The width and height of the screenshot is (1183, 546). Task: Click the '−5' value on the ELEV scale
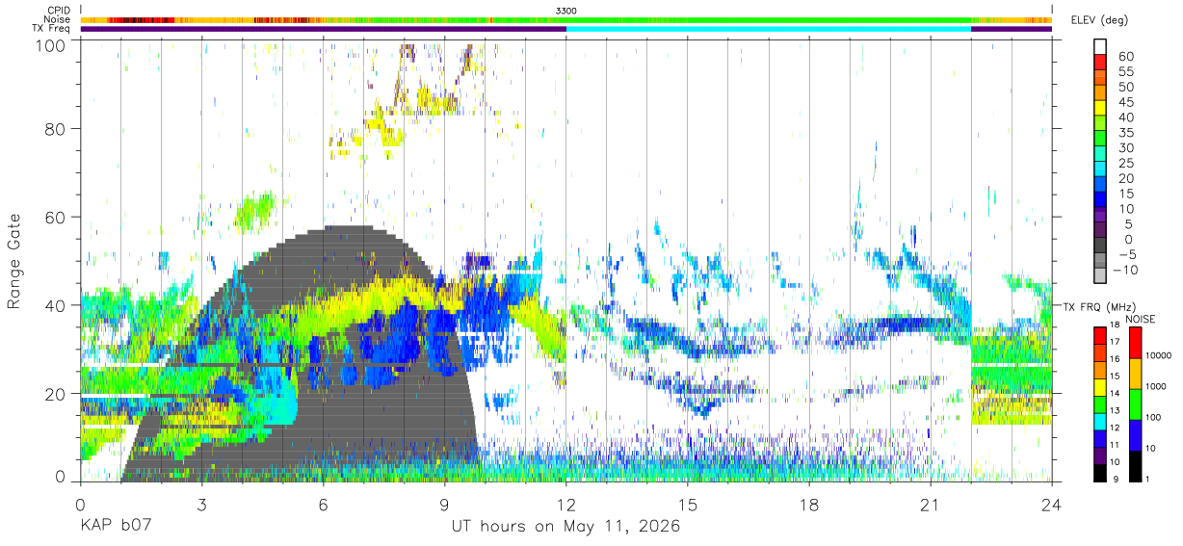1126,254
